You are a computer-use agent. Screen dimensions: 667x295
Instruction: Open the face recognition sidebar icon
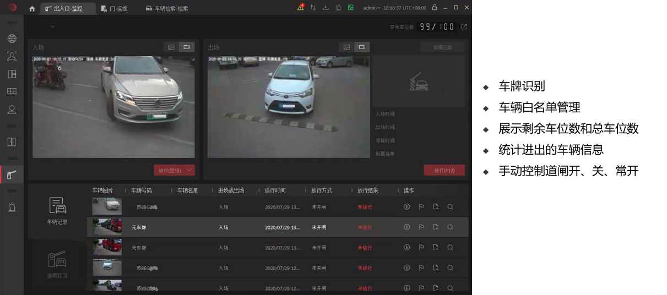pyautogui.click(x=12, y=56)
